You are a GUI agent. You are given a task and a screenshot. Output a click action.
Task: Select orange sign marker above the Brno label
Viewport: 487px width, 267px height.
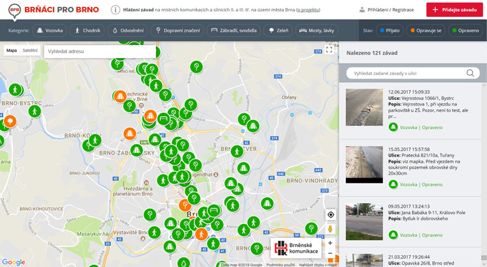[185, 205]
